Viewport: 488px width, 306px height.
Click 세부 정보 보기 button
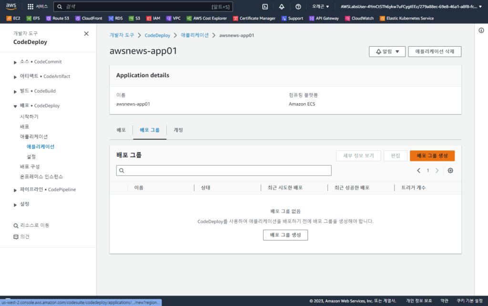pyautogui.click(x=358, y=156)
